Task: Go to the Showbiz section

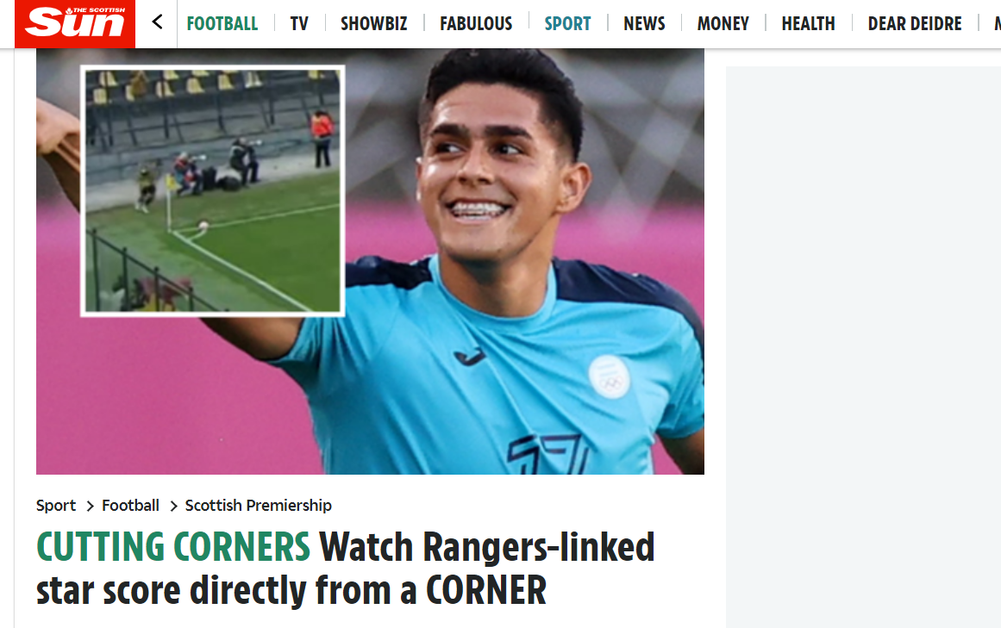Action: (x=373, y=23)
